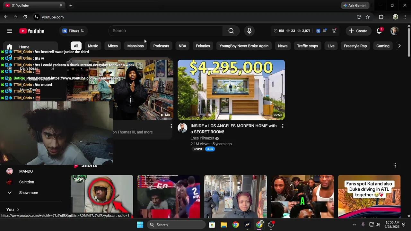Click the Create button
Screen dimensions: 411x231
358,31
